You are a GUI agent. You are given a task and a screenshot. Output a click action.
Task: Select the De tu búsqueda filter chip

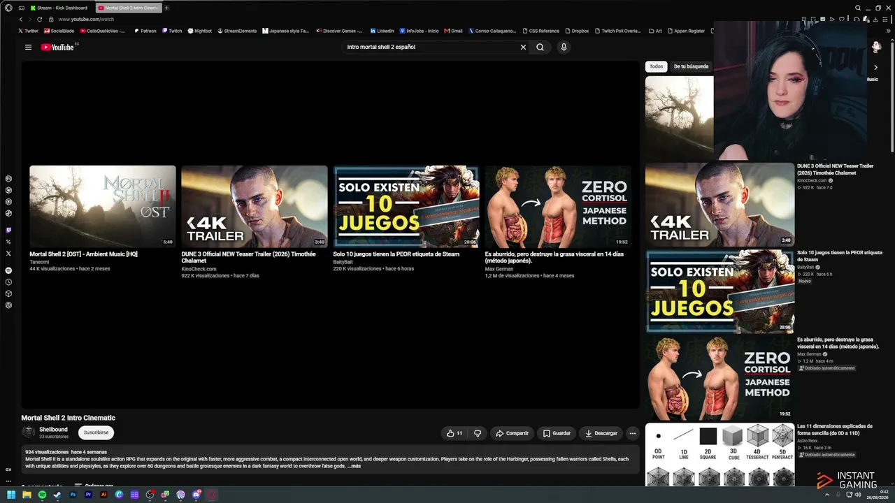pos(691,66)
